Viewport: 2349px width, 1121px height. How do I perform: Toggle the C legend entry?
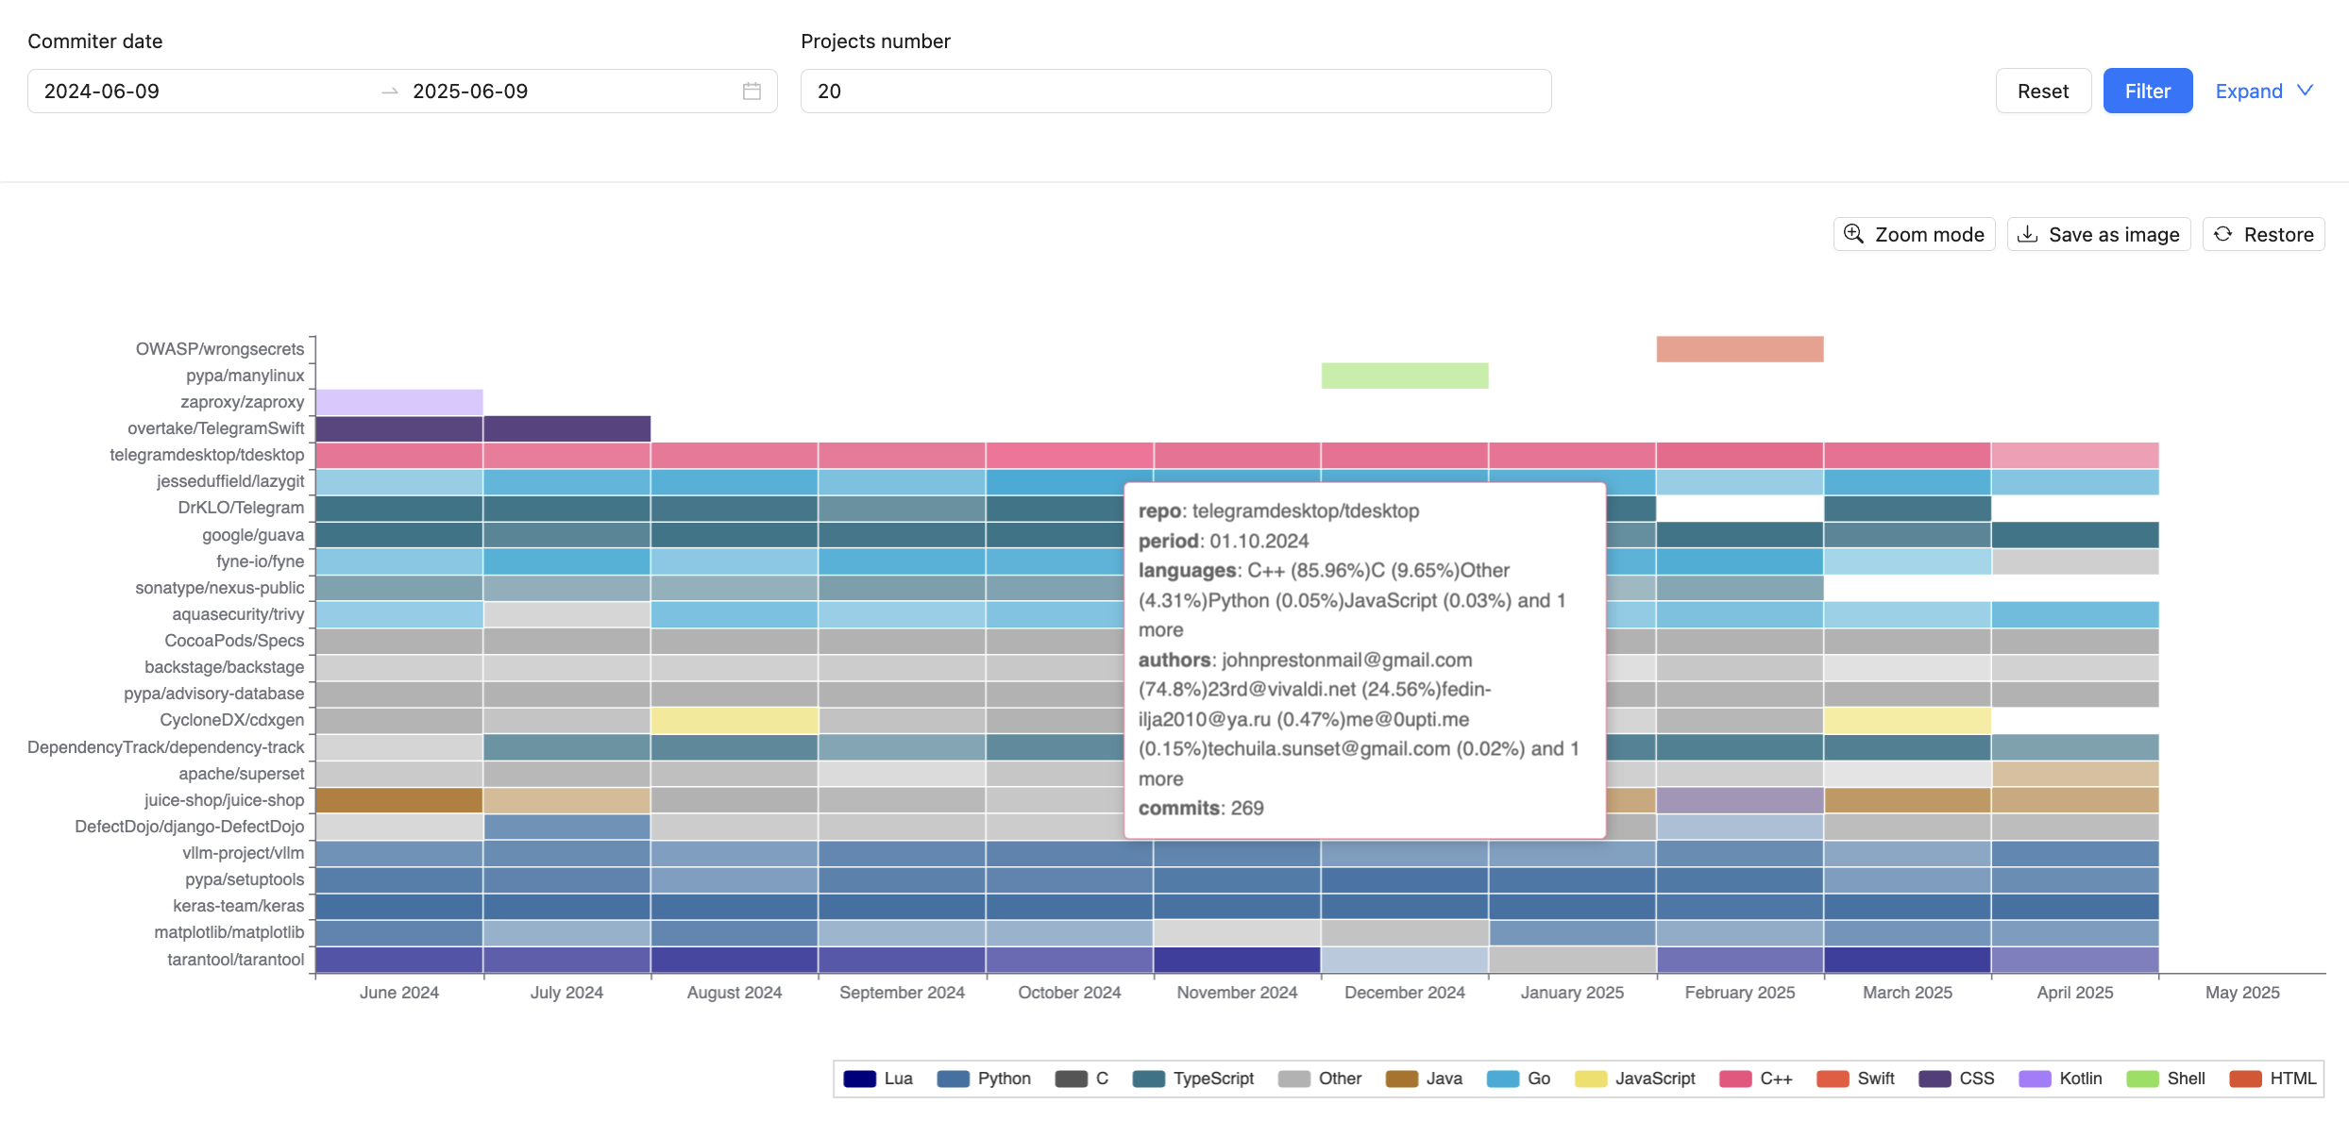(x=1081, y=1079)
